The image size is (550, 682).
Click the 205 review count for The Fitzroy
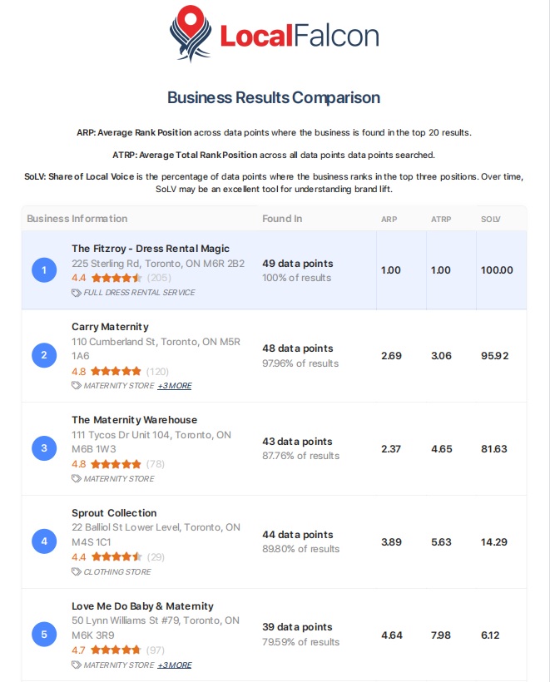[x=159, y=278]
